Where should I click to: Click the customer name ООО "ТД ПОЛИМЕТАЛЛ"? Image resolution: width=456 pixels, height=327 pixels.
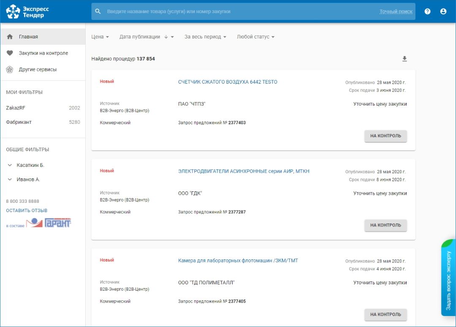pyautogui.click(x=206, y=283)
